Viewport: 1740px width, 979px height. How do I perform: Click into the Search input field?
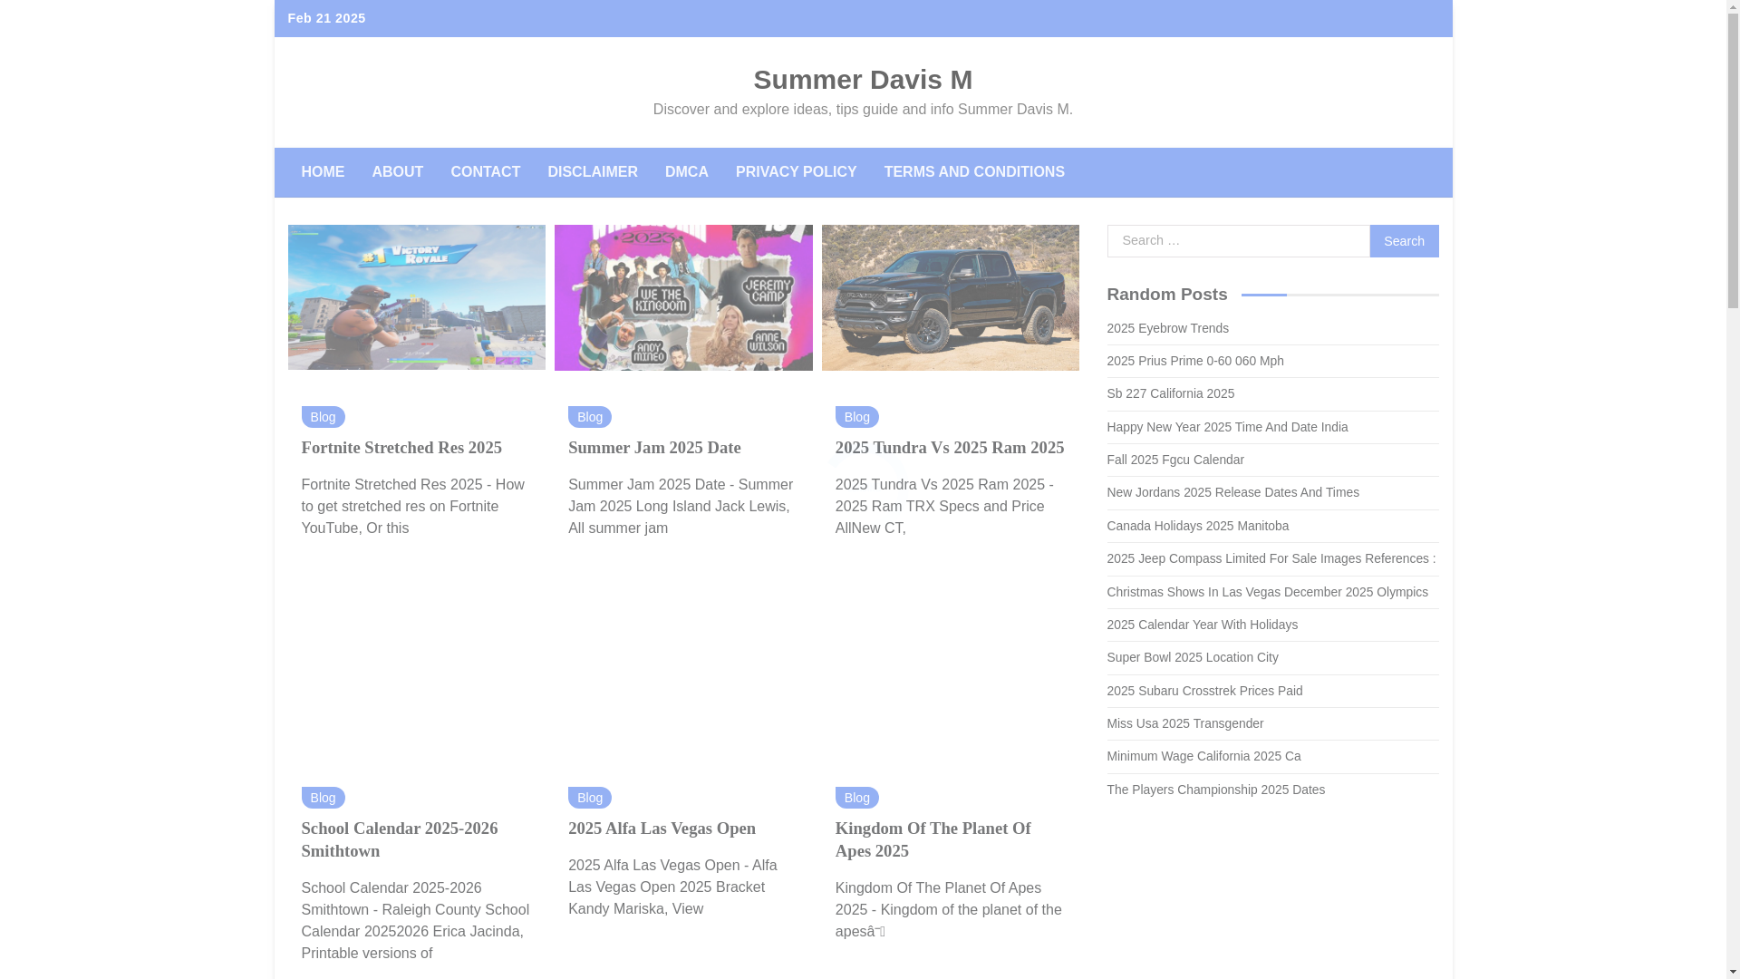[1238, 241]
